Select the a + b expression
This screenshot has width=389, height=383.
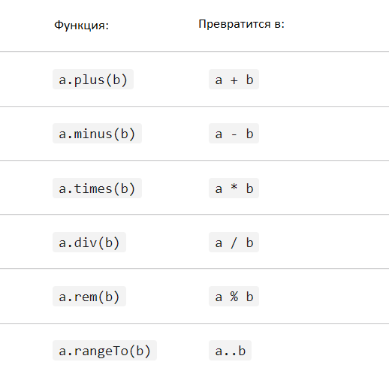click(x=234, y=80)
